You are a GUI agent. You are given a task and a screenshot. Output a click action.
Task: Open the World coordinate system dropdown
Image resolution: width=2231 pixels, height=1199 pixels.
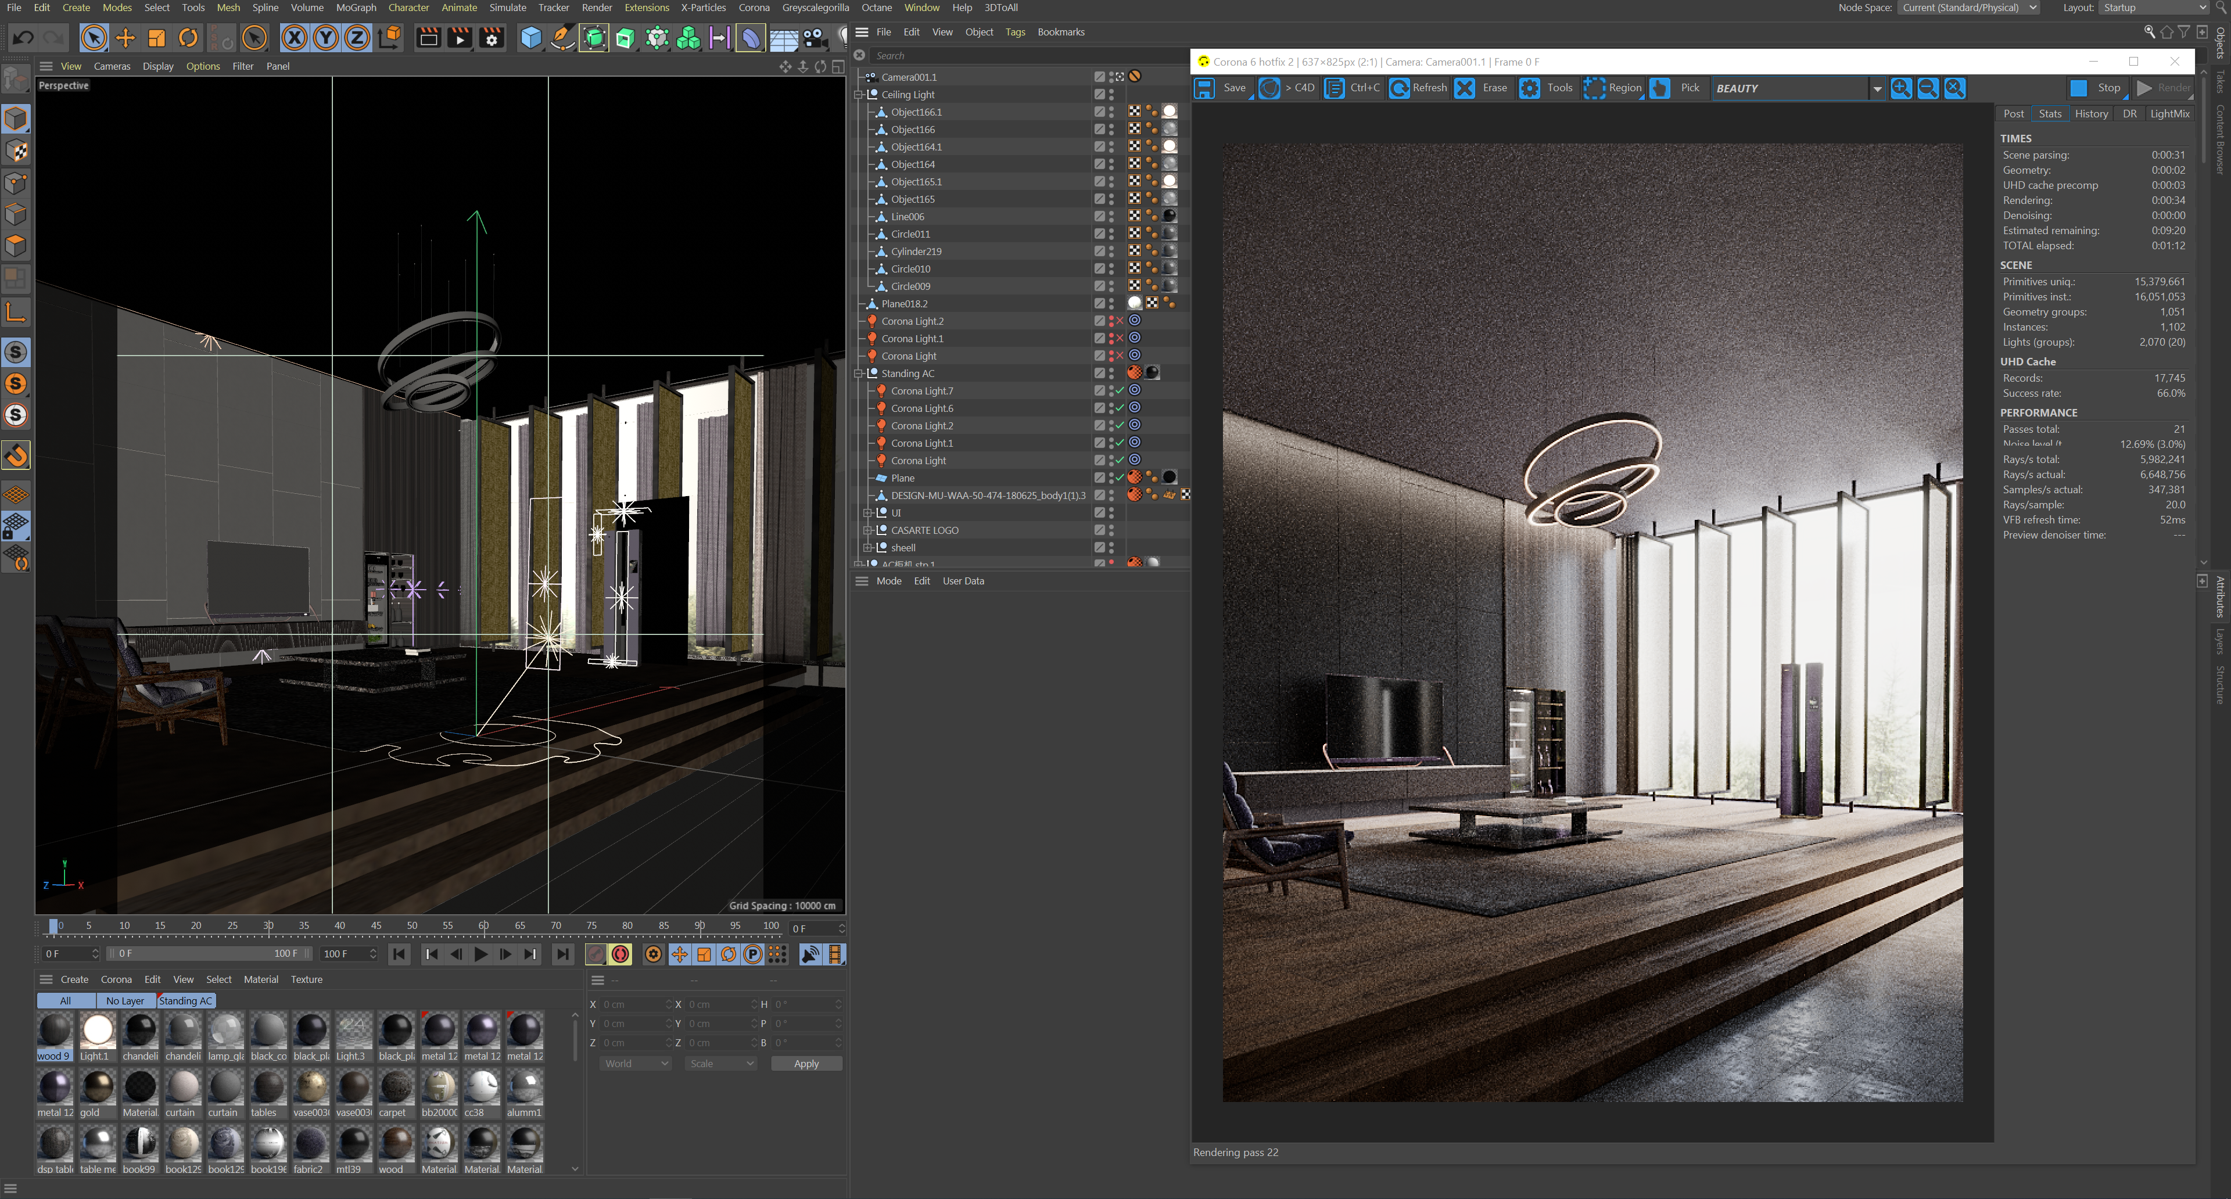point(636,1063)
